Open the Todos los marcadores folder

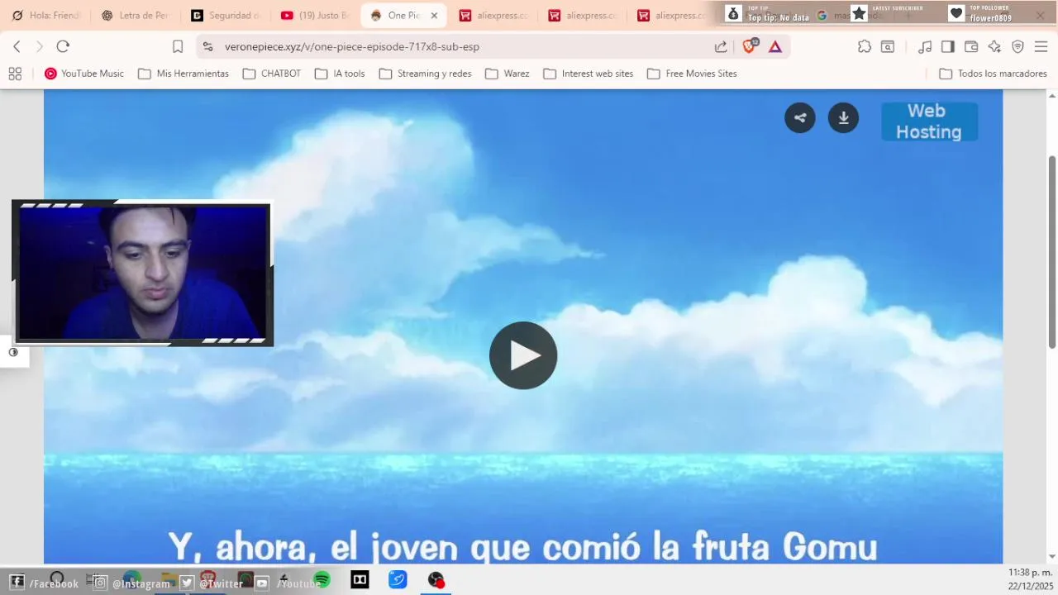994,74
